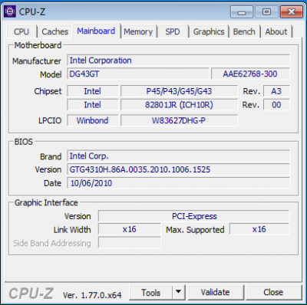Click the empty Side Band Addressing field
This screenshot has width=307, height=305.
(x=130, y=243)
